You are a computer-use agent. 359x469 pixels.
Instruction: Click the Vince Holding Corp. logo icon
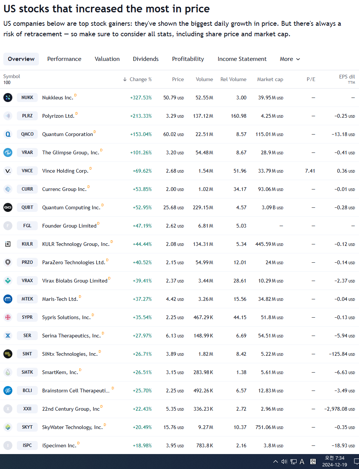click(8, 171)
